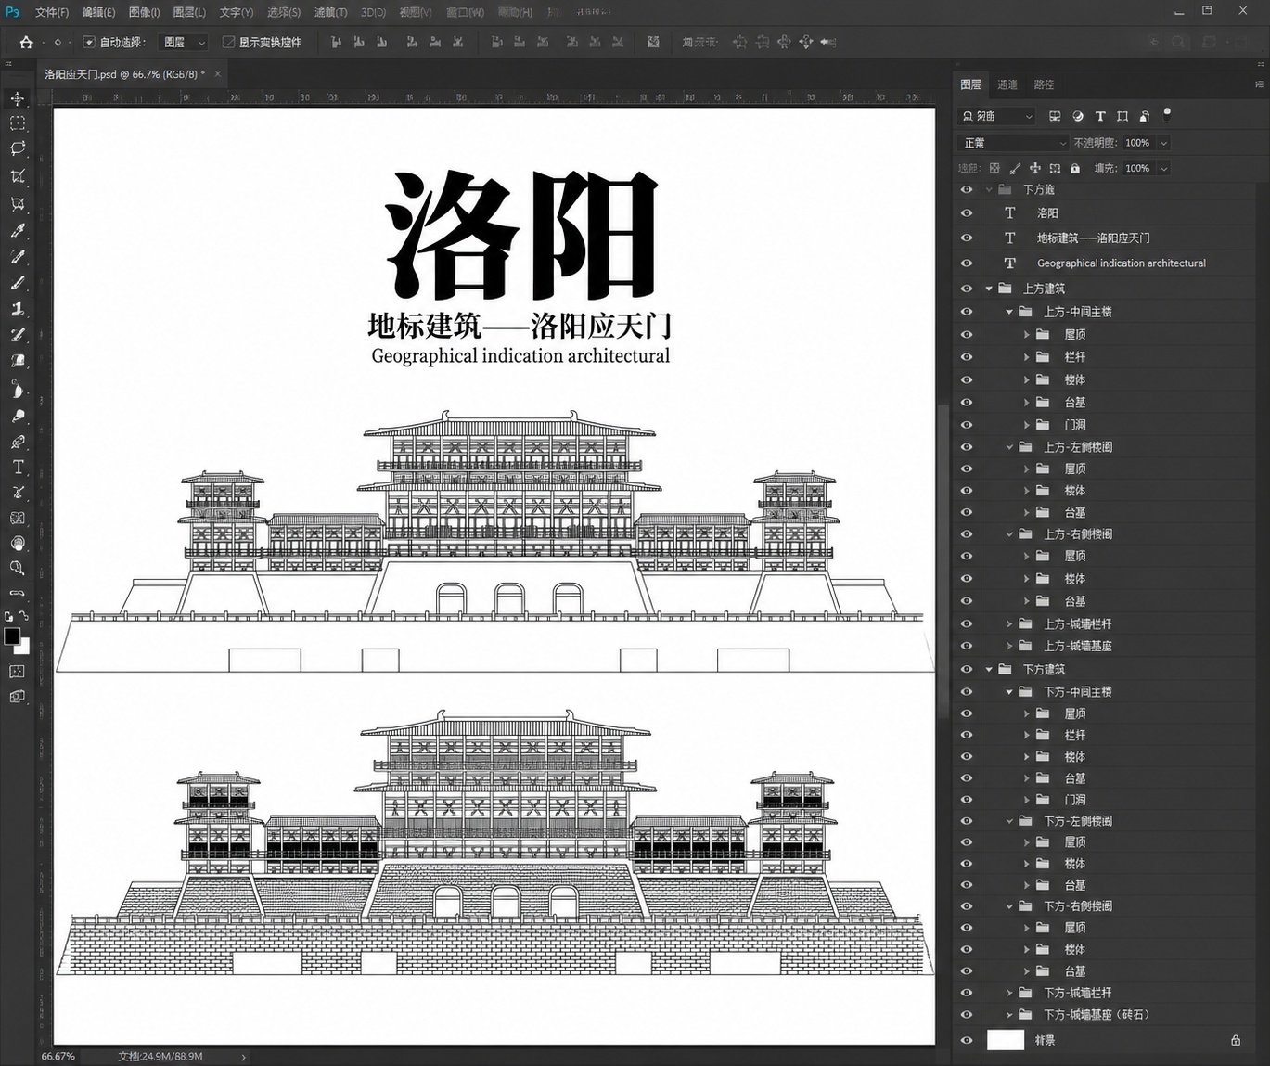Click the background color swatch

[24, 648]
